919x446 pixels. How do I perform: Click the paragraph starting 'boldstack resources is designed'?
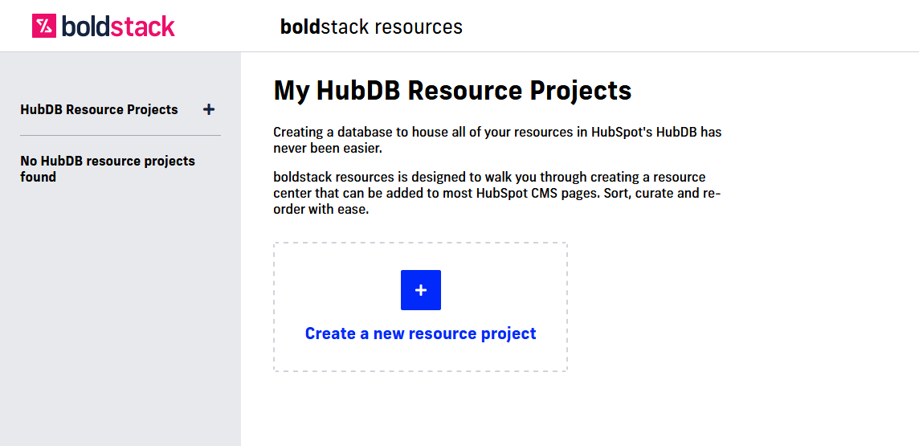[x=497, y=193]
